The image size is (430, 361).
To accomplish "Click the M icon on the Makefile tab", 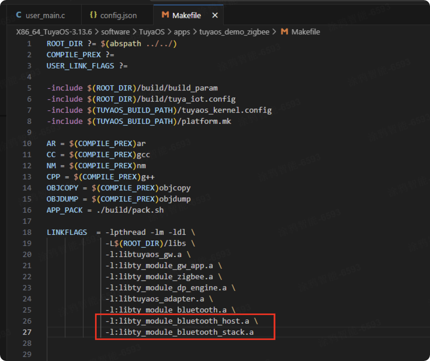I will [x=165, y=15].
